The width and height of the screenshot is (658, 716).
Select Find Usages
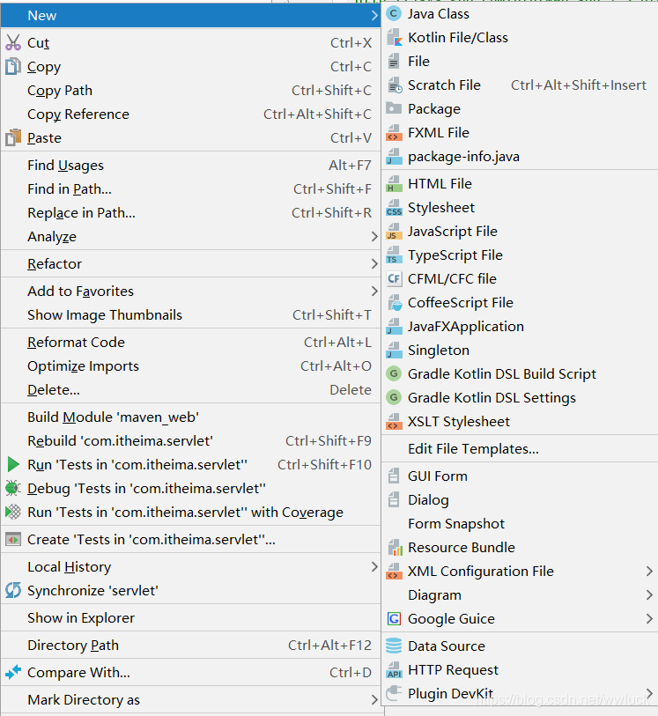[x=190, y=166]
